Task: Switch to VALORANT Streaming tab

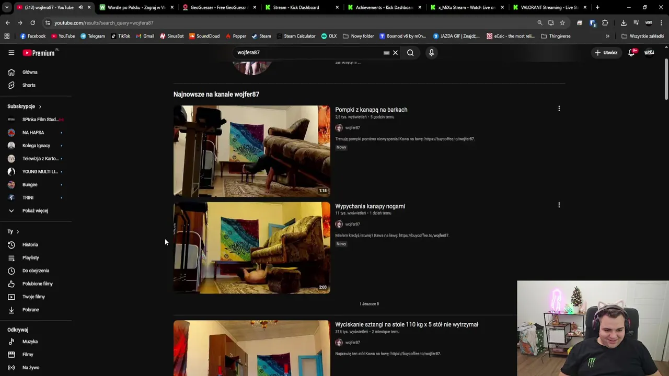Action: [x=549, y=7]
